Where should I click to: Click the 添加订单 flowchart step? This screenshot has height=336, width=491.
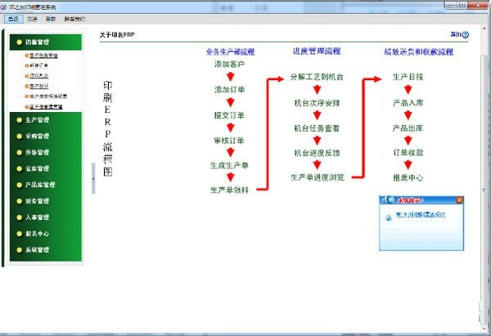click(229, 89)
